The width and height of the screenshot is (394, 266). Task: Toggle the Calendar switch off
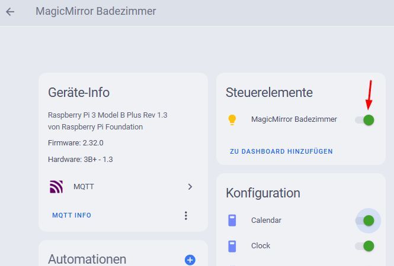tap(364, 220)
